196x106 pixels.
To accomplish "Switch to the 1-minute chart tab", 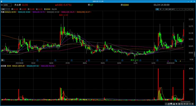I will point(176,9).
